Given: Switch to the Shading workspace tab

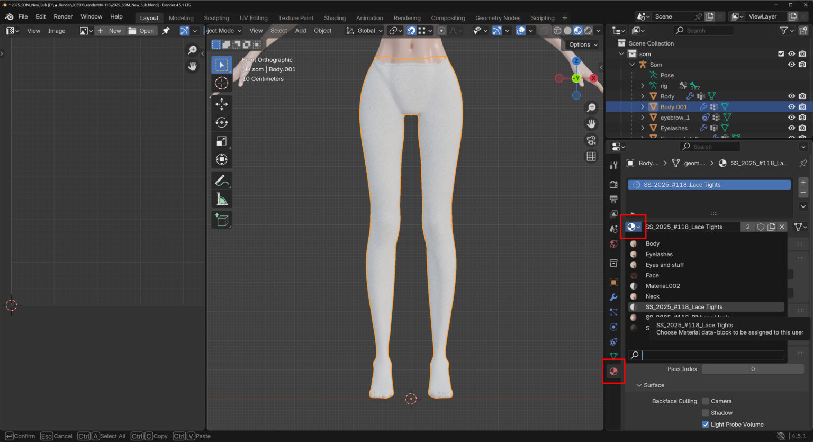Looking at the screenshot, I should tap(335, 18).
